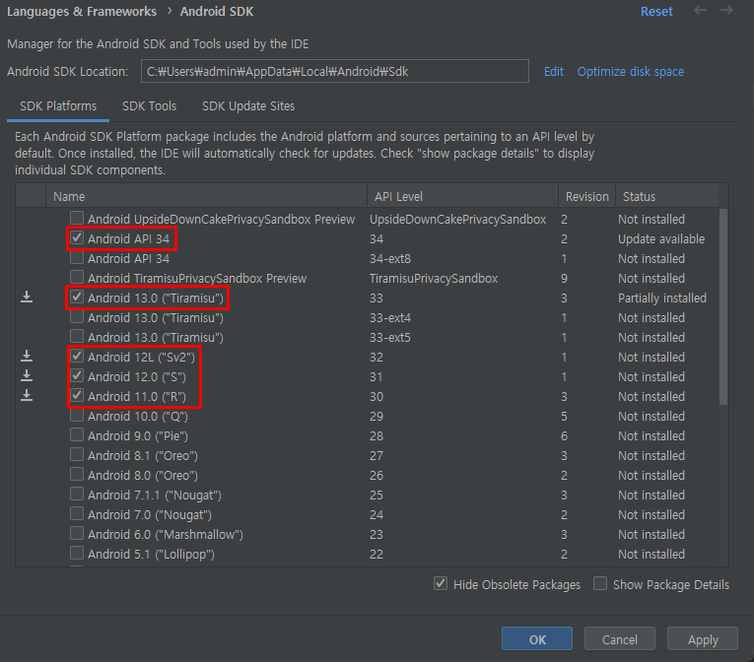Uncheck Android 11.0 R checkbox
Image resolution: width=754 pixels, height=662 pixels.
coord(77,396)
